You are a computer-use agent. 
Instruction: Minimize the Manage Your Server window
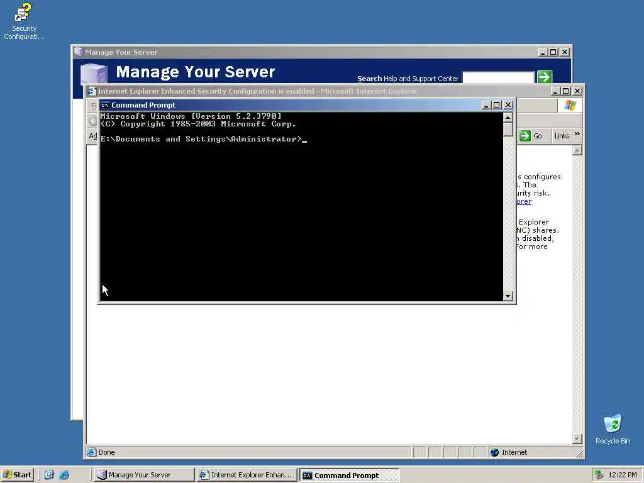coord(543,52)
